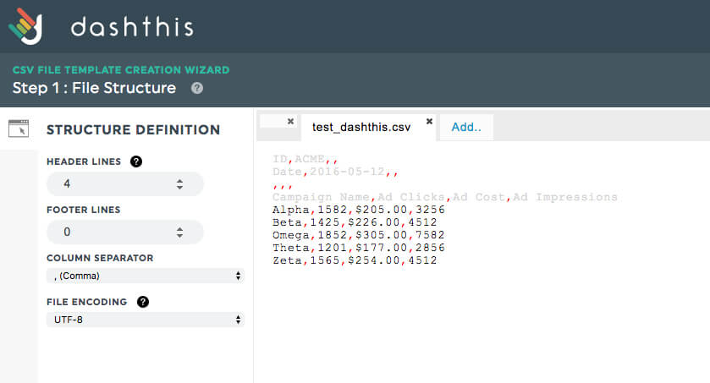Click the 'HEADER LINES' label
The image size is (710, 383).
coord(84,161)
